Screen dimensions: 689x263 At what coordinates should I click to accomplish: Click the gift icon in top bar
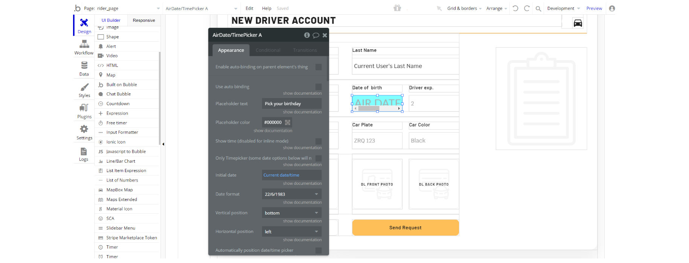pyautogui.click(x=397, y=8)
